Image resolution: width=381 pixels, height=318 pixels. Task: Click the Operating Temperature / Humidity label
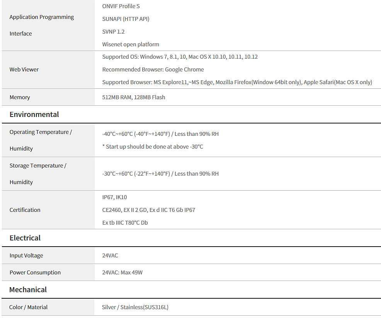[41, 140]
